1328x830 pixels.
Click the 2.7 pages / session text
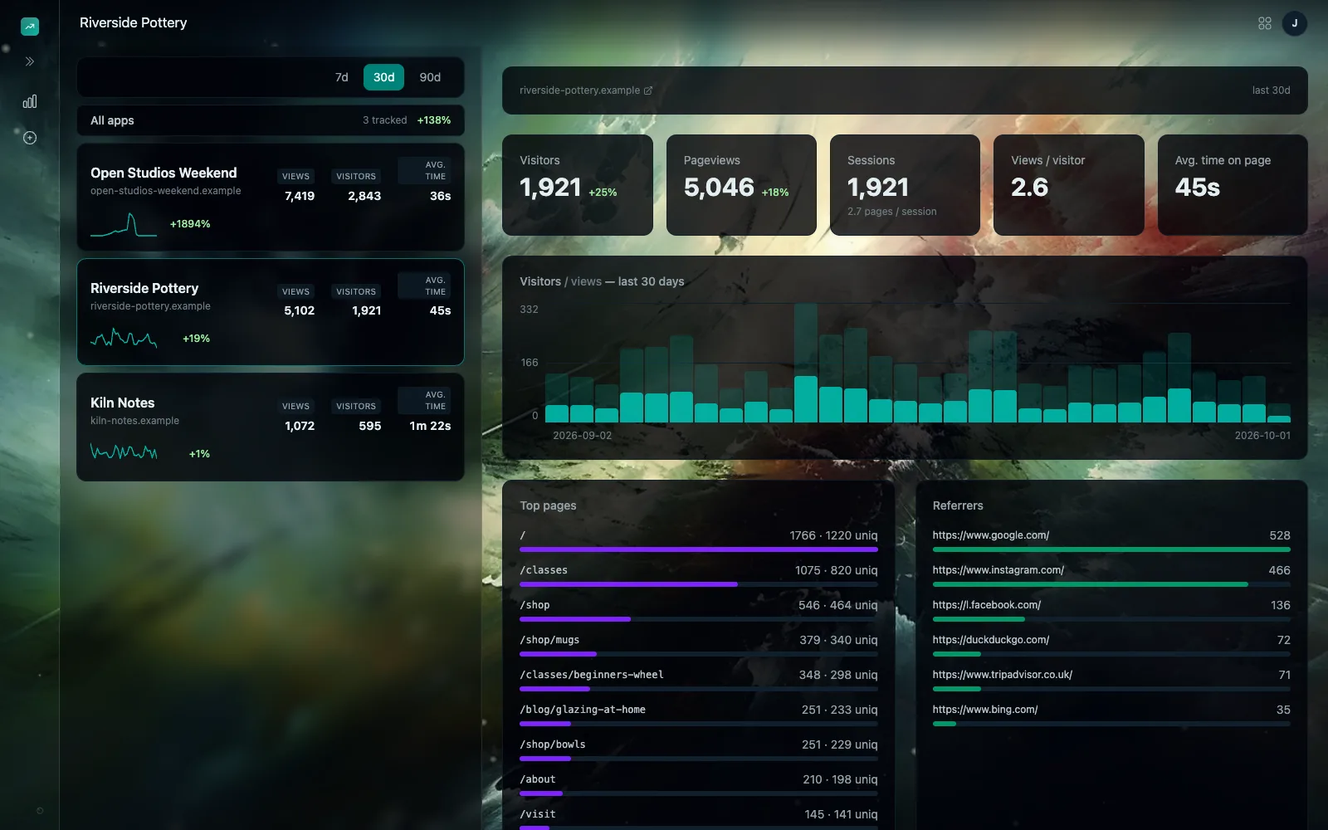[891, 212]
